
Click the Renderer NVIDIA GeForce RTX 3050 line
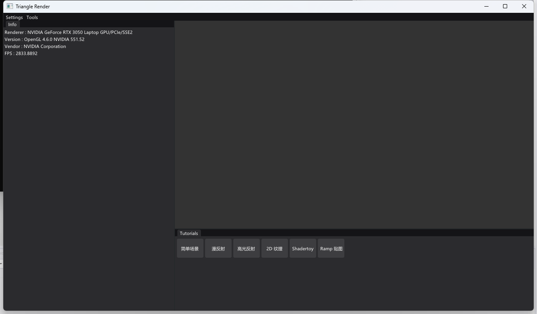[x=68, y=32]
